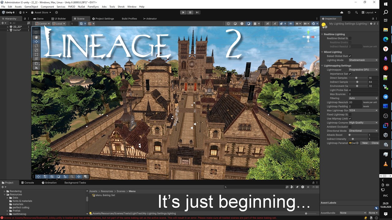Toggle scene gizmos button

313,24
